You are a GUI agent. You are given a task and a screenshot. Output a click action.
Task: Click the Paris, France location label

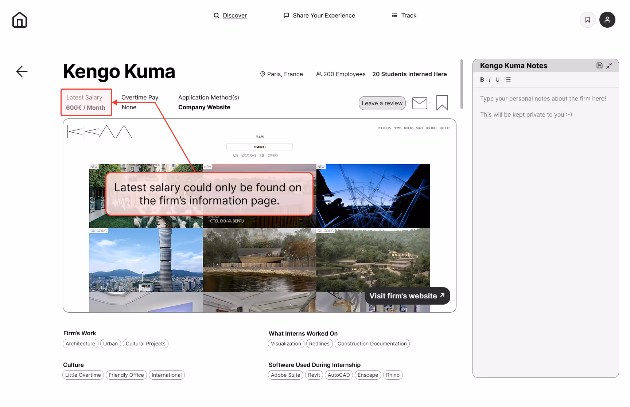click(281, 74)
